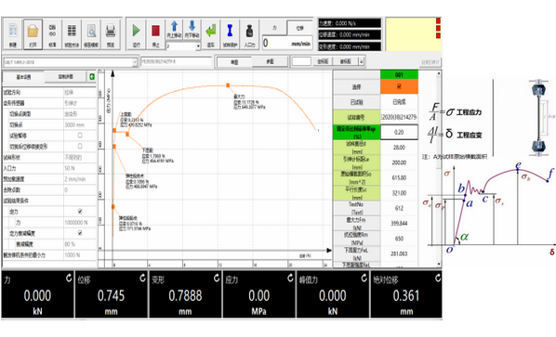556x337 pixels.
Task: Click the multi-graph view button
Action: tap(270, 61)
